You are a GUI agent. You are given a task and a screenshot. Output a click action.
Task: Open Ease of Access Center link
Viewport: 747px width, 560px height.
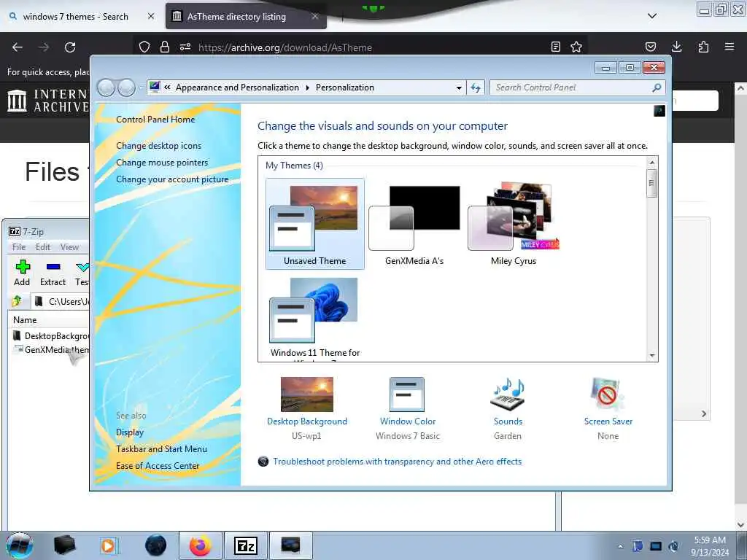(158, 466)
